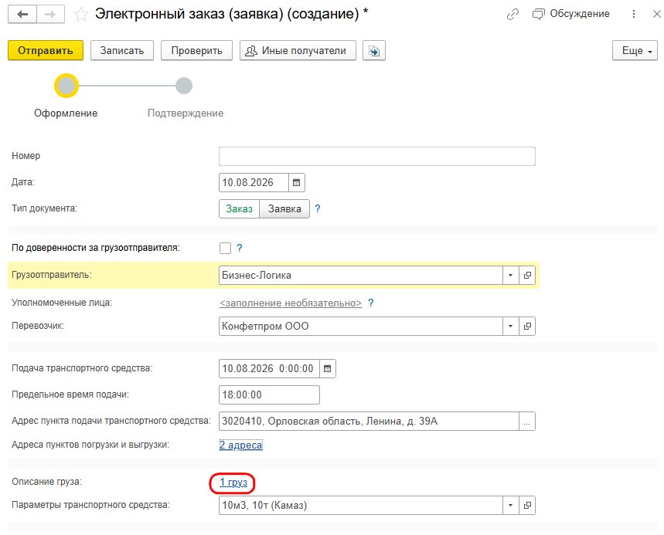Image resolution: width=664 pixels, height=535 pixels.
Task: Go forward with the right arrow button
Action: [x=50, y=15]
